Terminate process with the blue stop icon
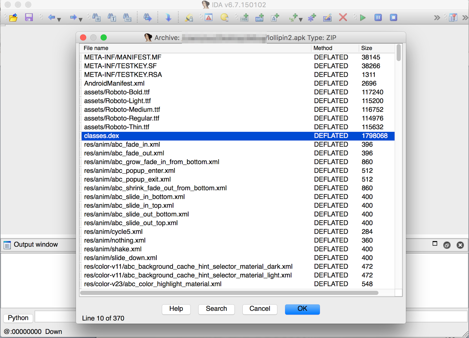The height and width of the screenshot is (338, 469). pyautogui.click(x=393, y=18)
